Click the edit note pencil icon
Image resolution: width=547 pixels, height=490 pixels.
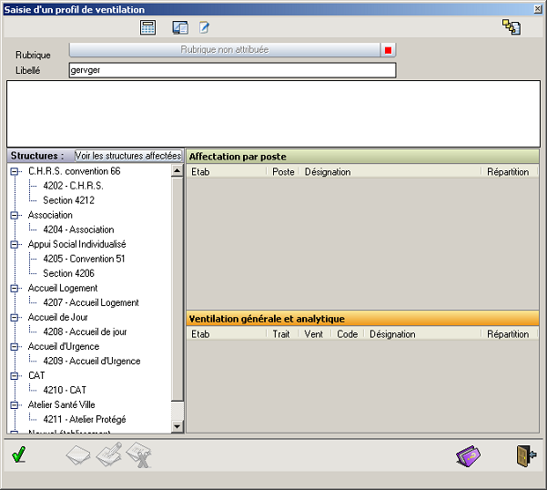pos(205,27)
